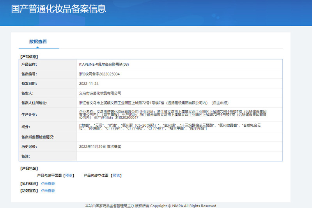Screen dimensions: 312x208
Task: Click the 备注 row label
Action: click(x=26, y=156)
